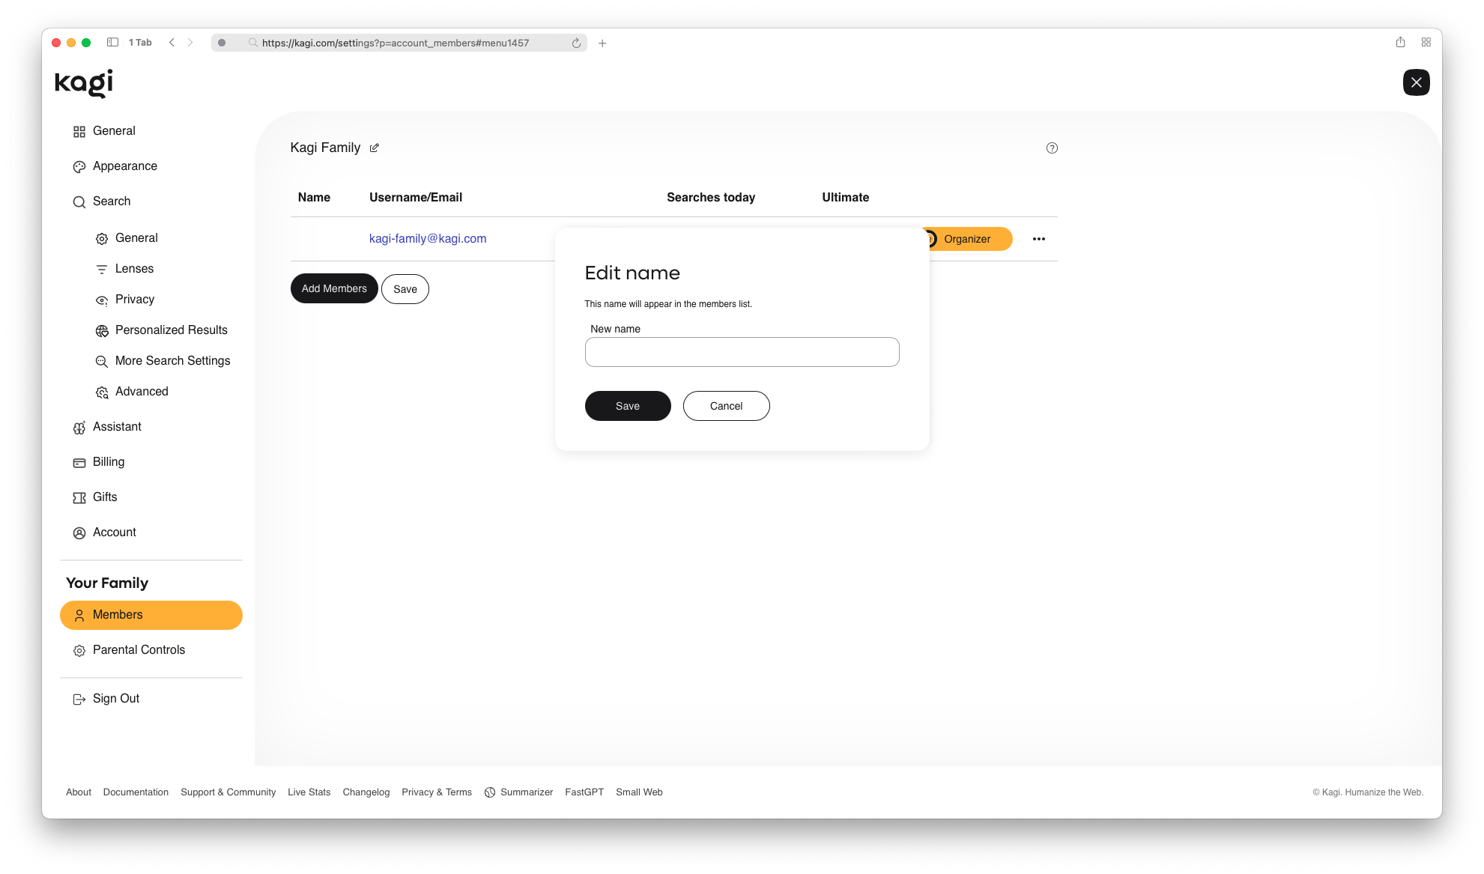Screen dimensions: 1484x874
Task: Reload the page using the refresh icon
Action: [576, 43]
